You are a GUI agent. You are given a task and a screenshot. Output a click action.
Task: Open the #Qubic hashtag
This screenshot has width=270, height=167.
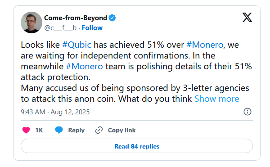tap(76, 45)
